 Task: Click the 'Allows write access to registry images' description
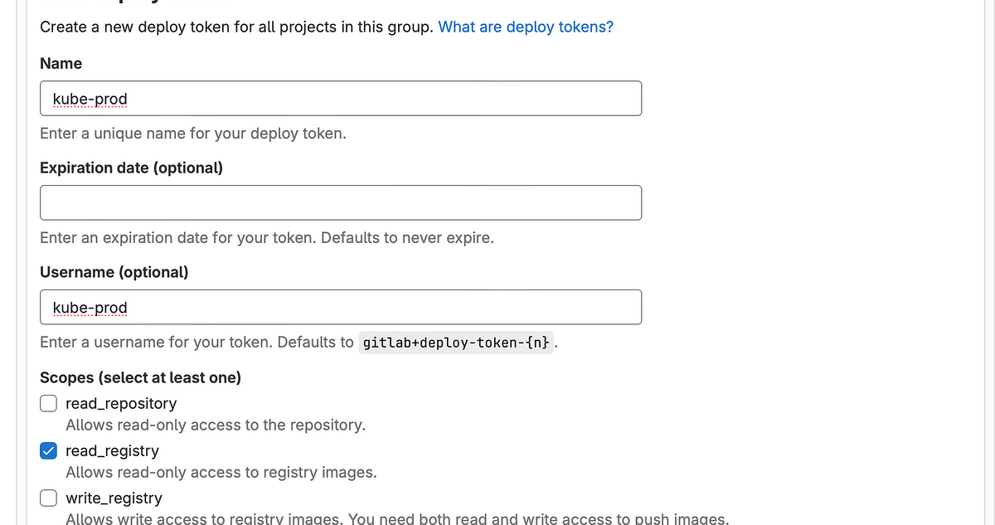(397, 519)
